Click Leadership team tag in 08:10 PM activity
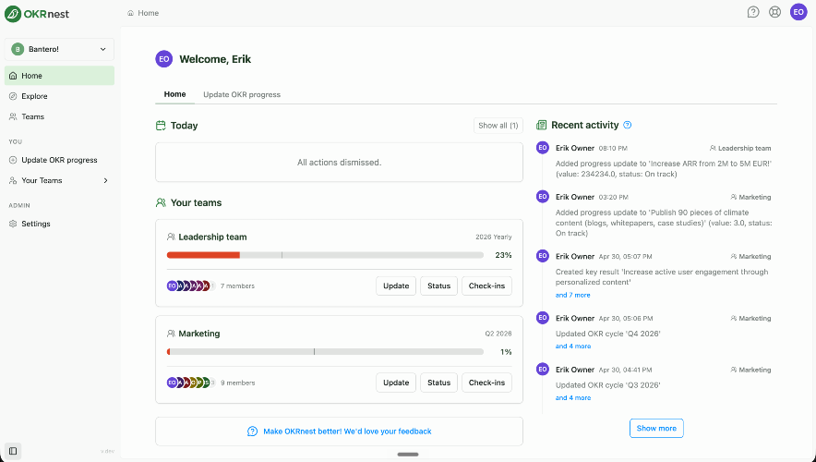The image size is (816, 462). [x=740, y=149]
